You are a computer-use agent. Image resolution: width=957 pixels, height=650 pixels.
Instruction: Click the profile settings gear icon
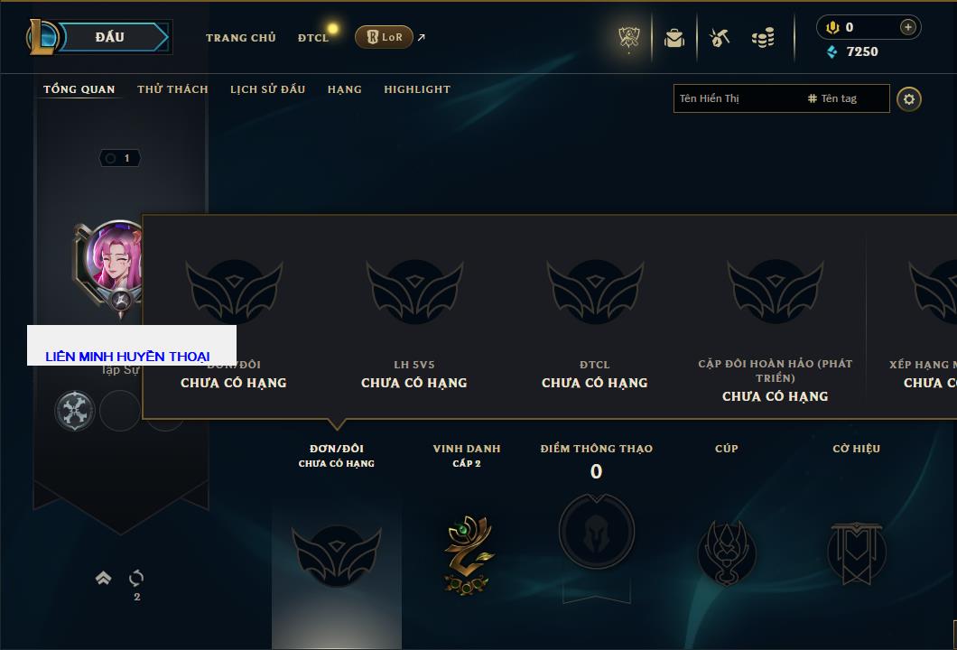tap(909, 99)
